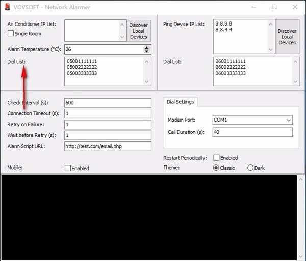
Task: Click scroll down arrow of black log console
Action: coord(301,256)
